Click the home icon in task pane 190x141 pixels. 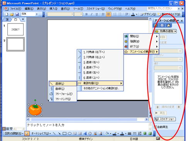click(168, 25)
